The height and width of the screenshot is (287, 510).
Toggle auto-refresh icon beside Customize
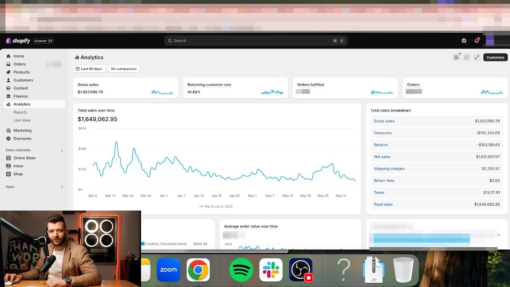pos(467,57)
